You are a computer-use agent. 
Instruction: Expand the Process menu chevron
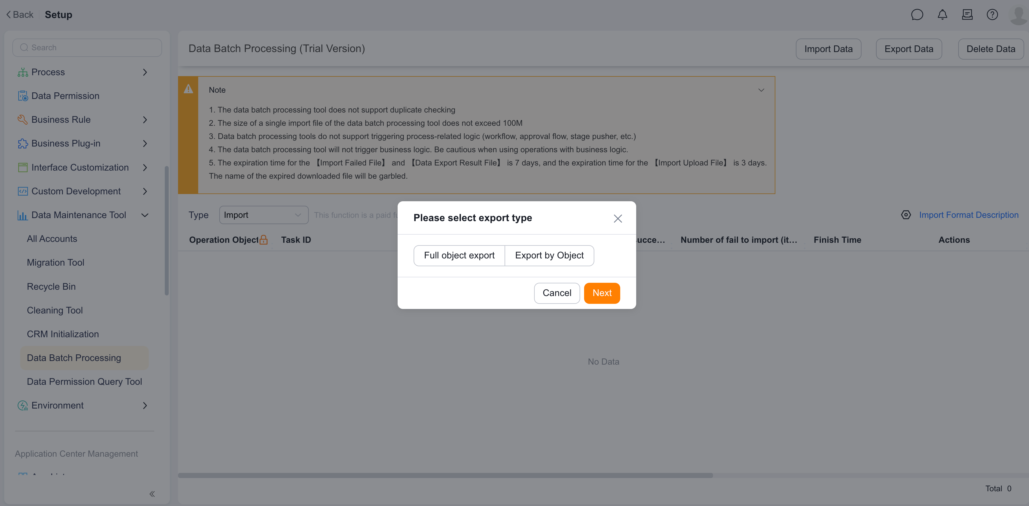pos(145,72)
